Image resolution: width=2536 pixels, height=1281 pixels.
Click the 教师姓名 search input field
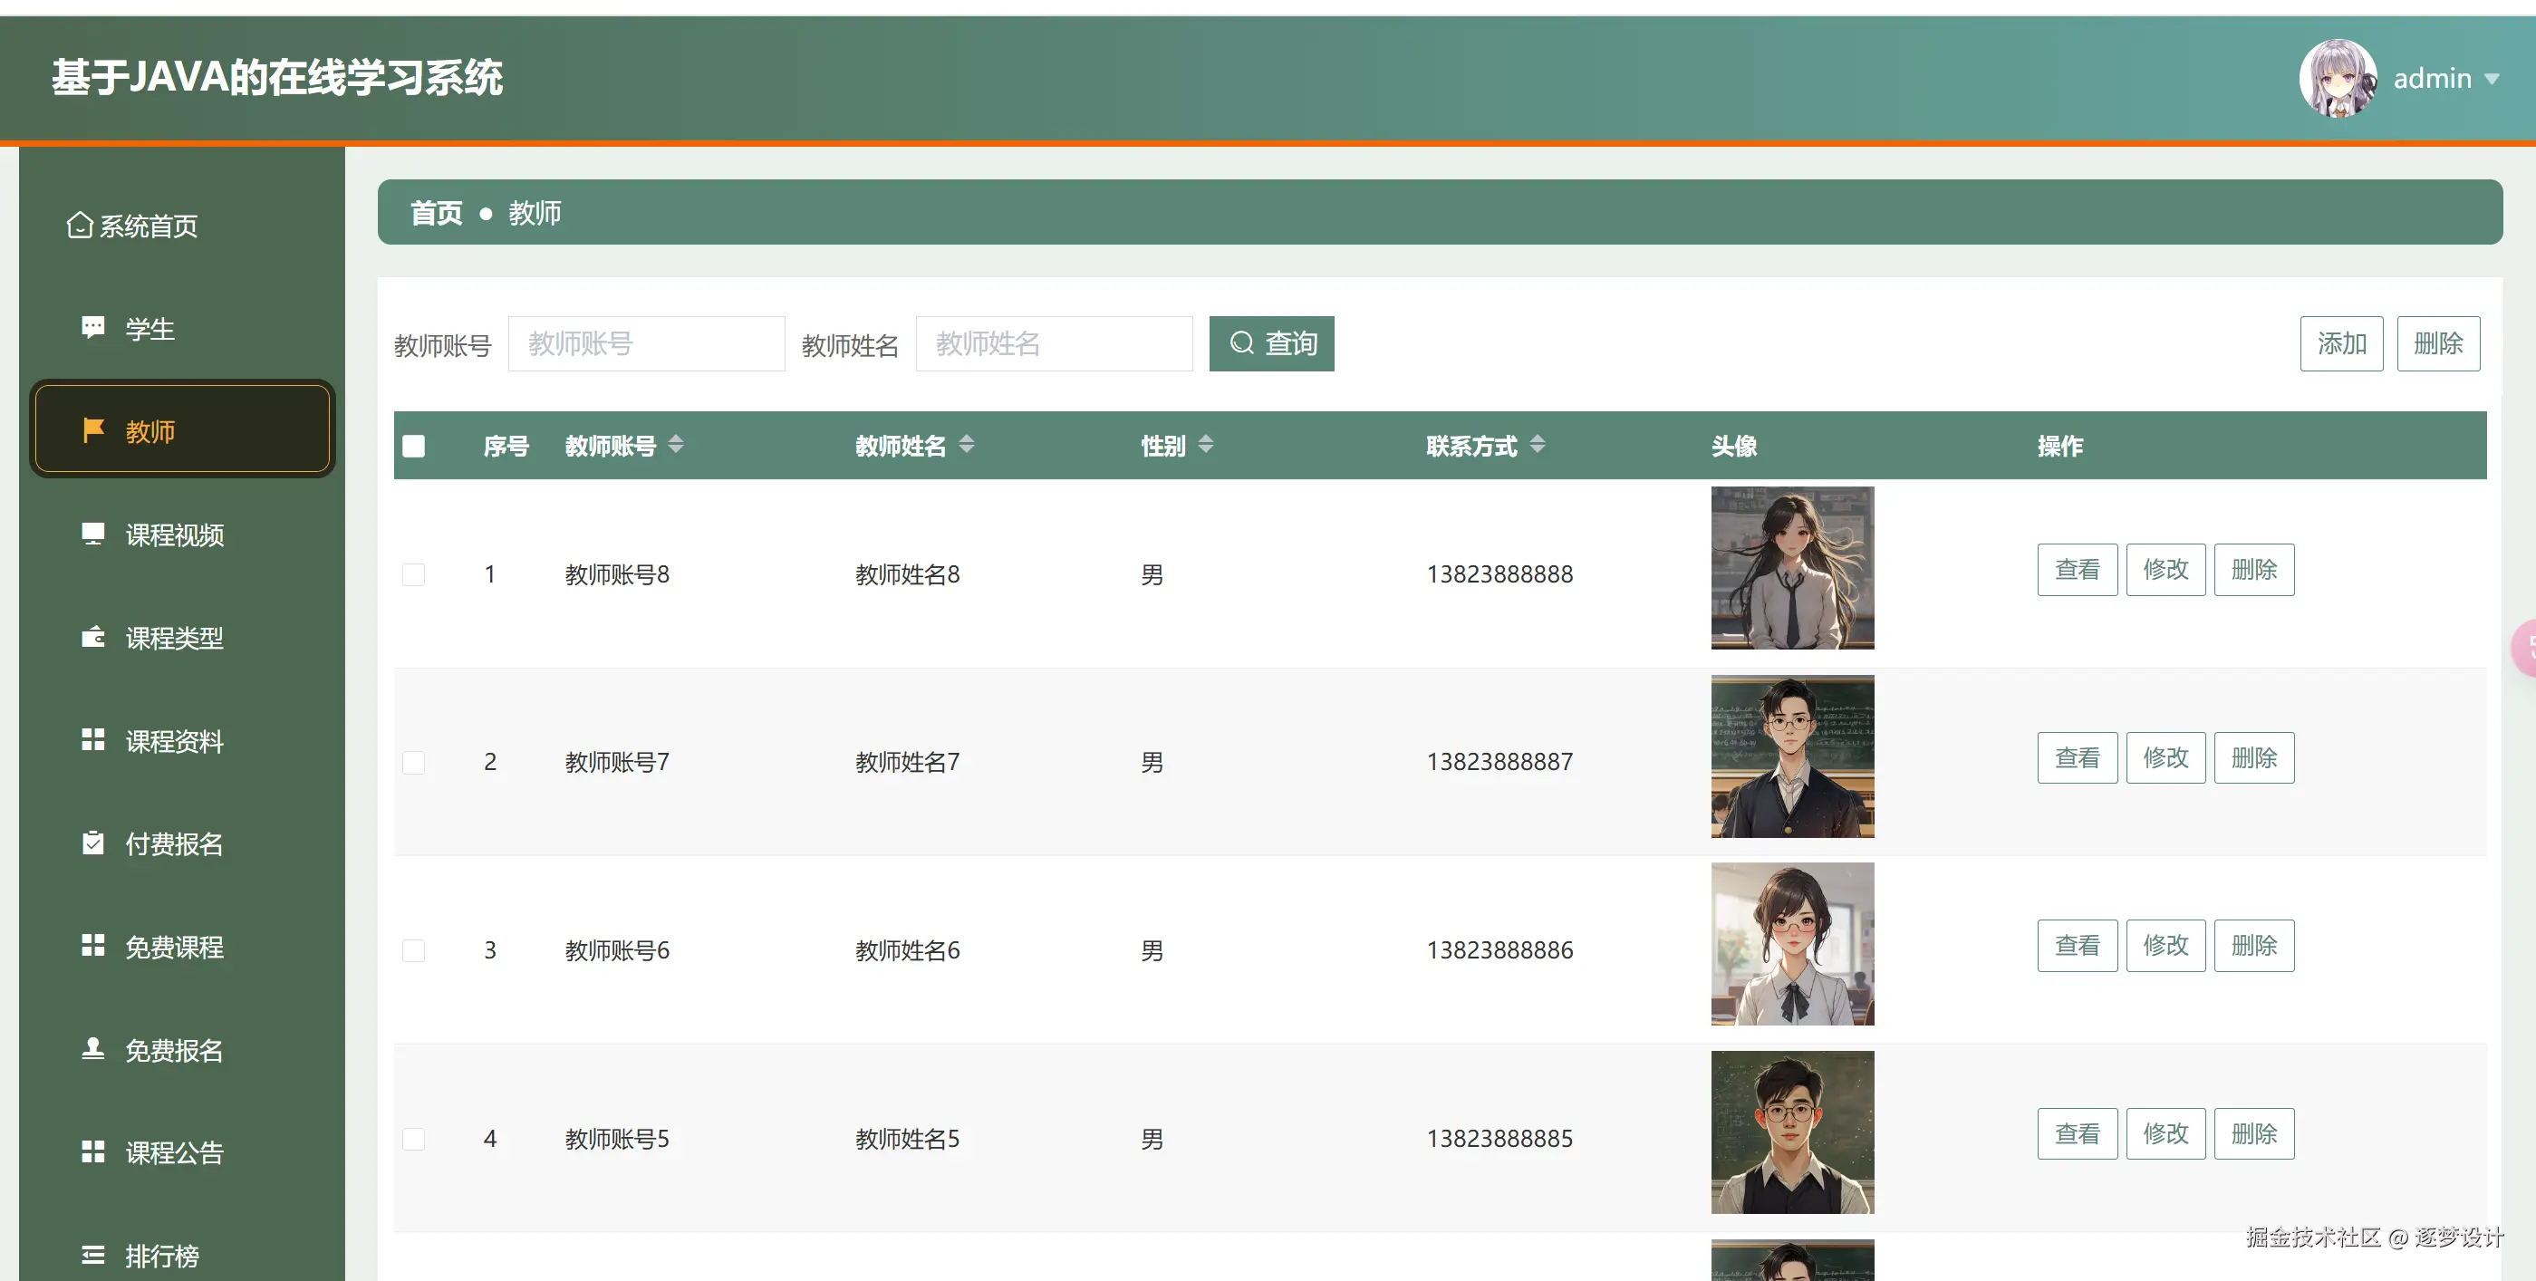coord(1054,343)
